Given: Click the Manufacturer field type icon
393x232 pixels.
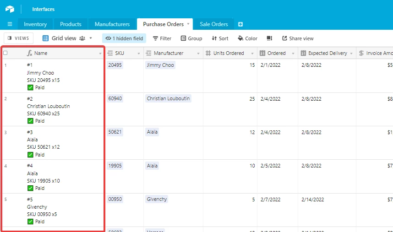Looking at the screenshot, I should click(x=148, y=53).
